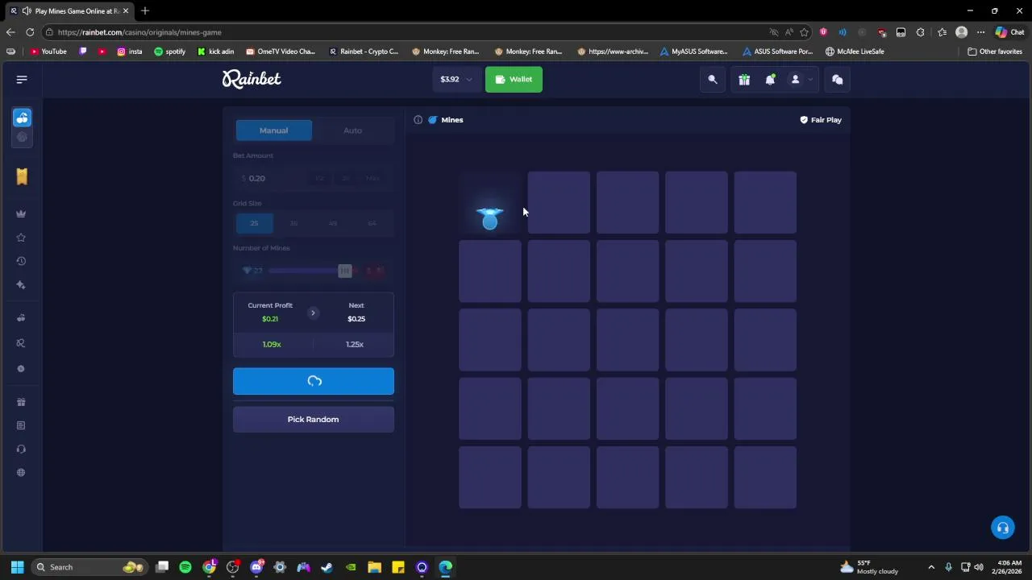The image size is (1032, 580).
Task: Open the search magnifier in Rainbet header
Action: click(x=713, y=79)
